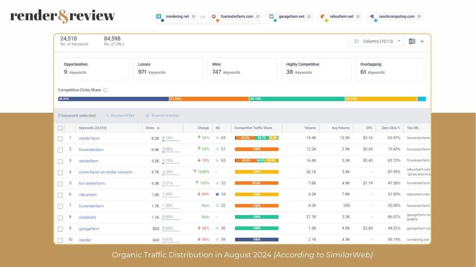Screen dimensions: 476x267
Task: Check the box for foxrenderfarm keyword
Action: coord(60,150)
